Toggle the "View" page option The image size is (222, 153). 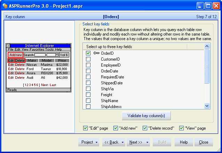[x=181, y=128]
